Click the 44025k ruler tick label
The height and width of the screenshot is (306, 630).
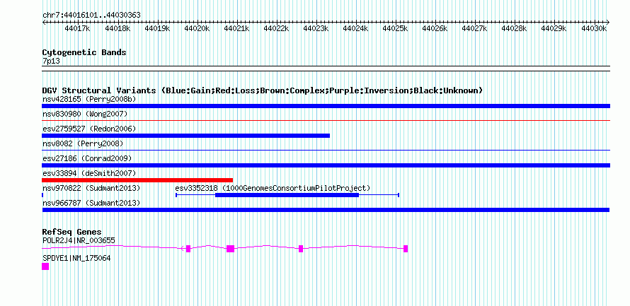[x=396, y=29]
